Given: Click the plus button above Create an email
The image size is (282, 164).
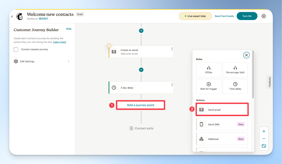Looking at the screenshot, I should tap(141, 31).
